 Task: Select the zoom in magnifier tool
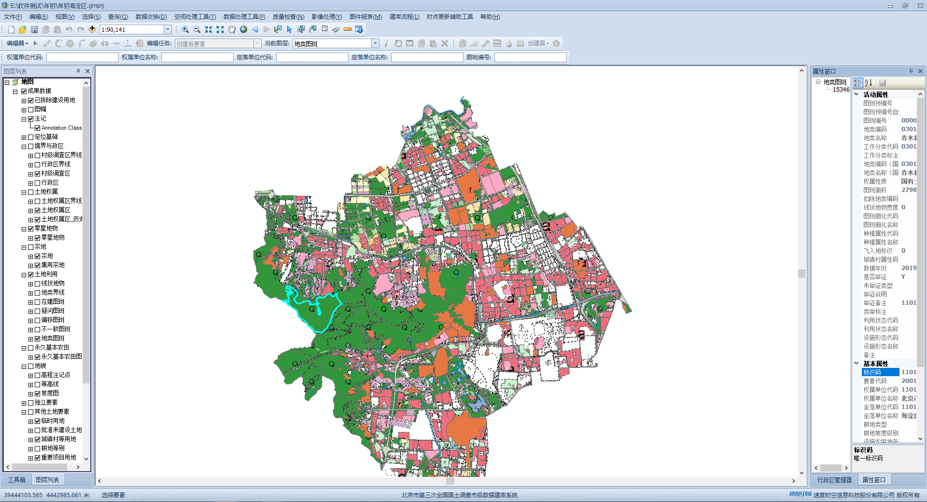[x=185, y=29]
